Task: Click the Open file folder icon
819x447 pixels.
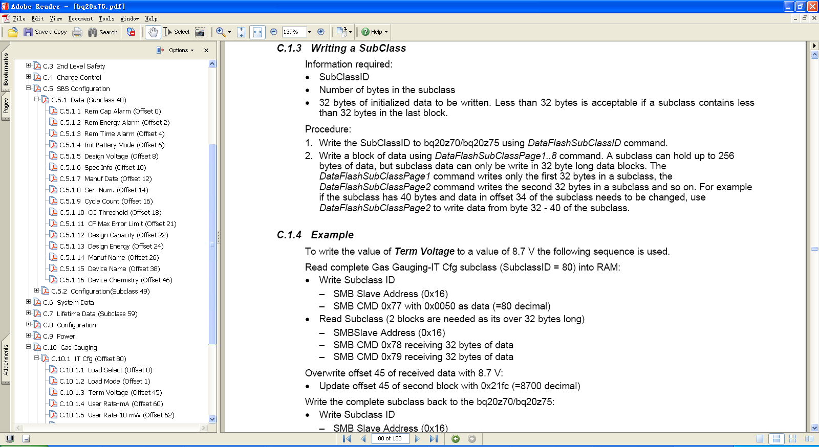Action: pos(13,32)
